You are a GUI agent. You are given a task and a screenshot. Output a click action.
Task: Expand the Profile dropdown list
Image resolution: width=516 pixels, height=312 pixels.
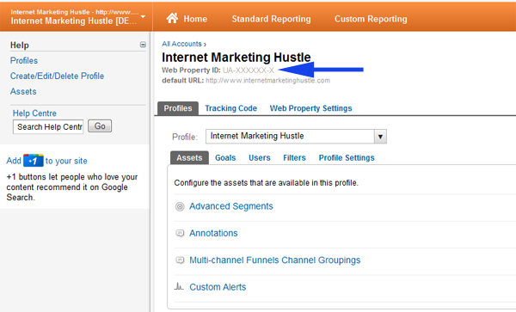coord(380,137)
